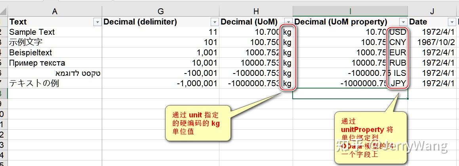Select the 'Пример текста' cell

coord(55,63)
